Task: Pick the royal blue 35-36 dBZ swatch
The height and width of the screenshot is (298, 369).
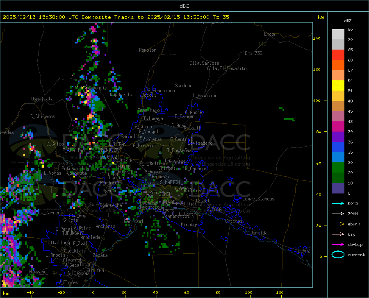Action: (x=338, y=147)
